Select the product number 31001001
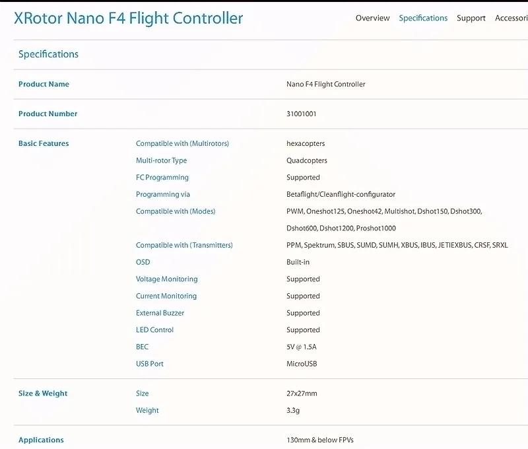528x449 pixels. coord(302,114)
